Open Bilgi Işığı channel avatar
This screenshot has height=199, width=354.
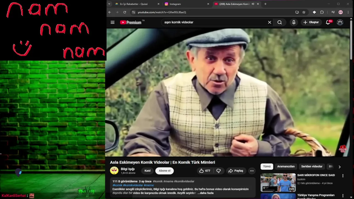coord(114,171)
